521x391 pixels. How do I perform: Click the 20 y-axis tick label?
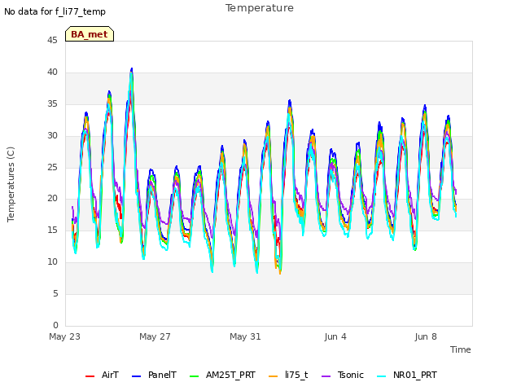click(52, 199)
